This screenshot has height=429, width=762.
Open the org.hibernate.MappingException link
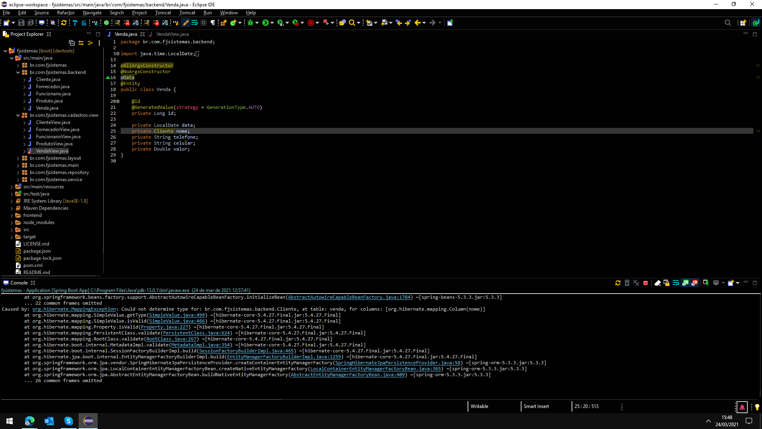click(x=74, y=309)
